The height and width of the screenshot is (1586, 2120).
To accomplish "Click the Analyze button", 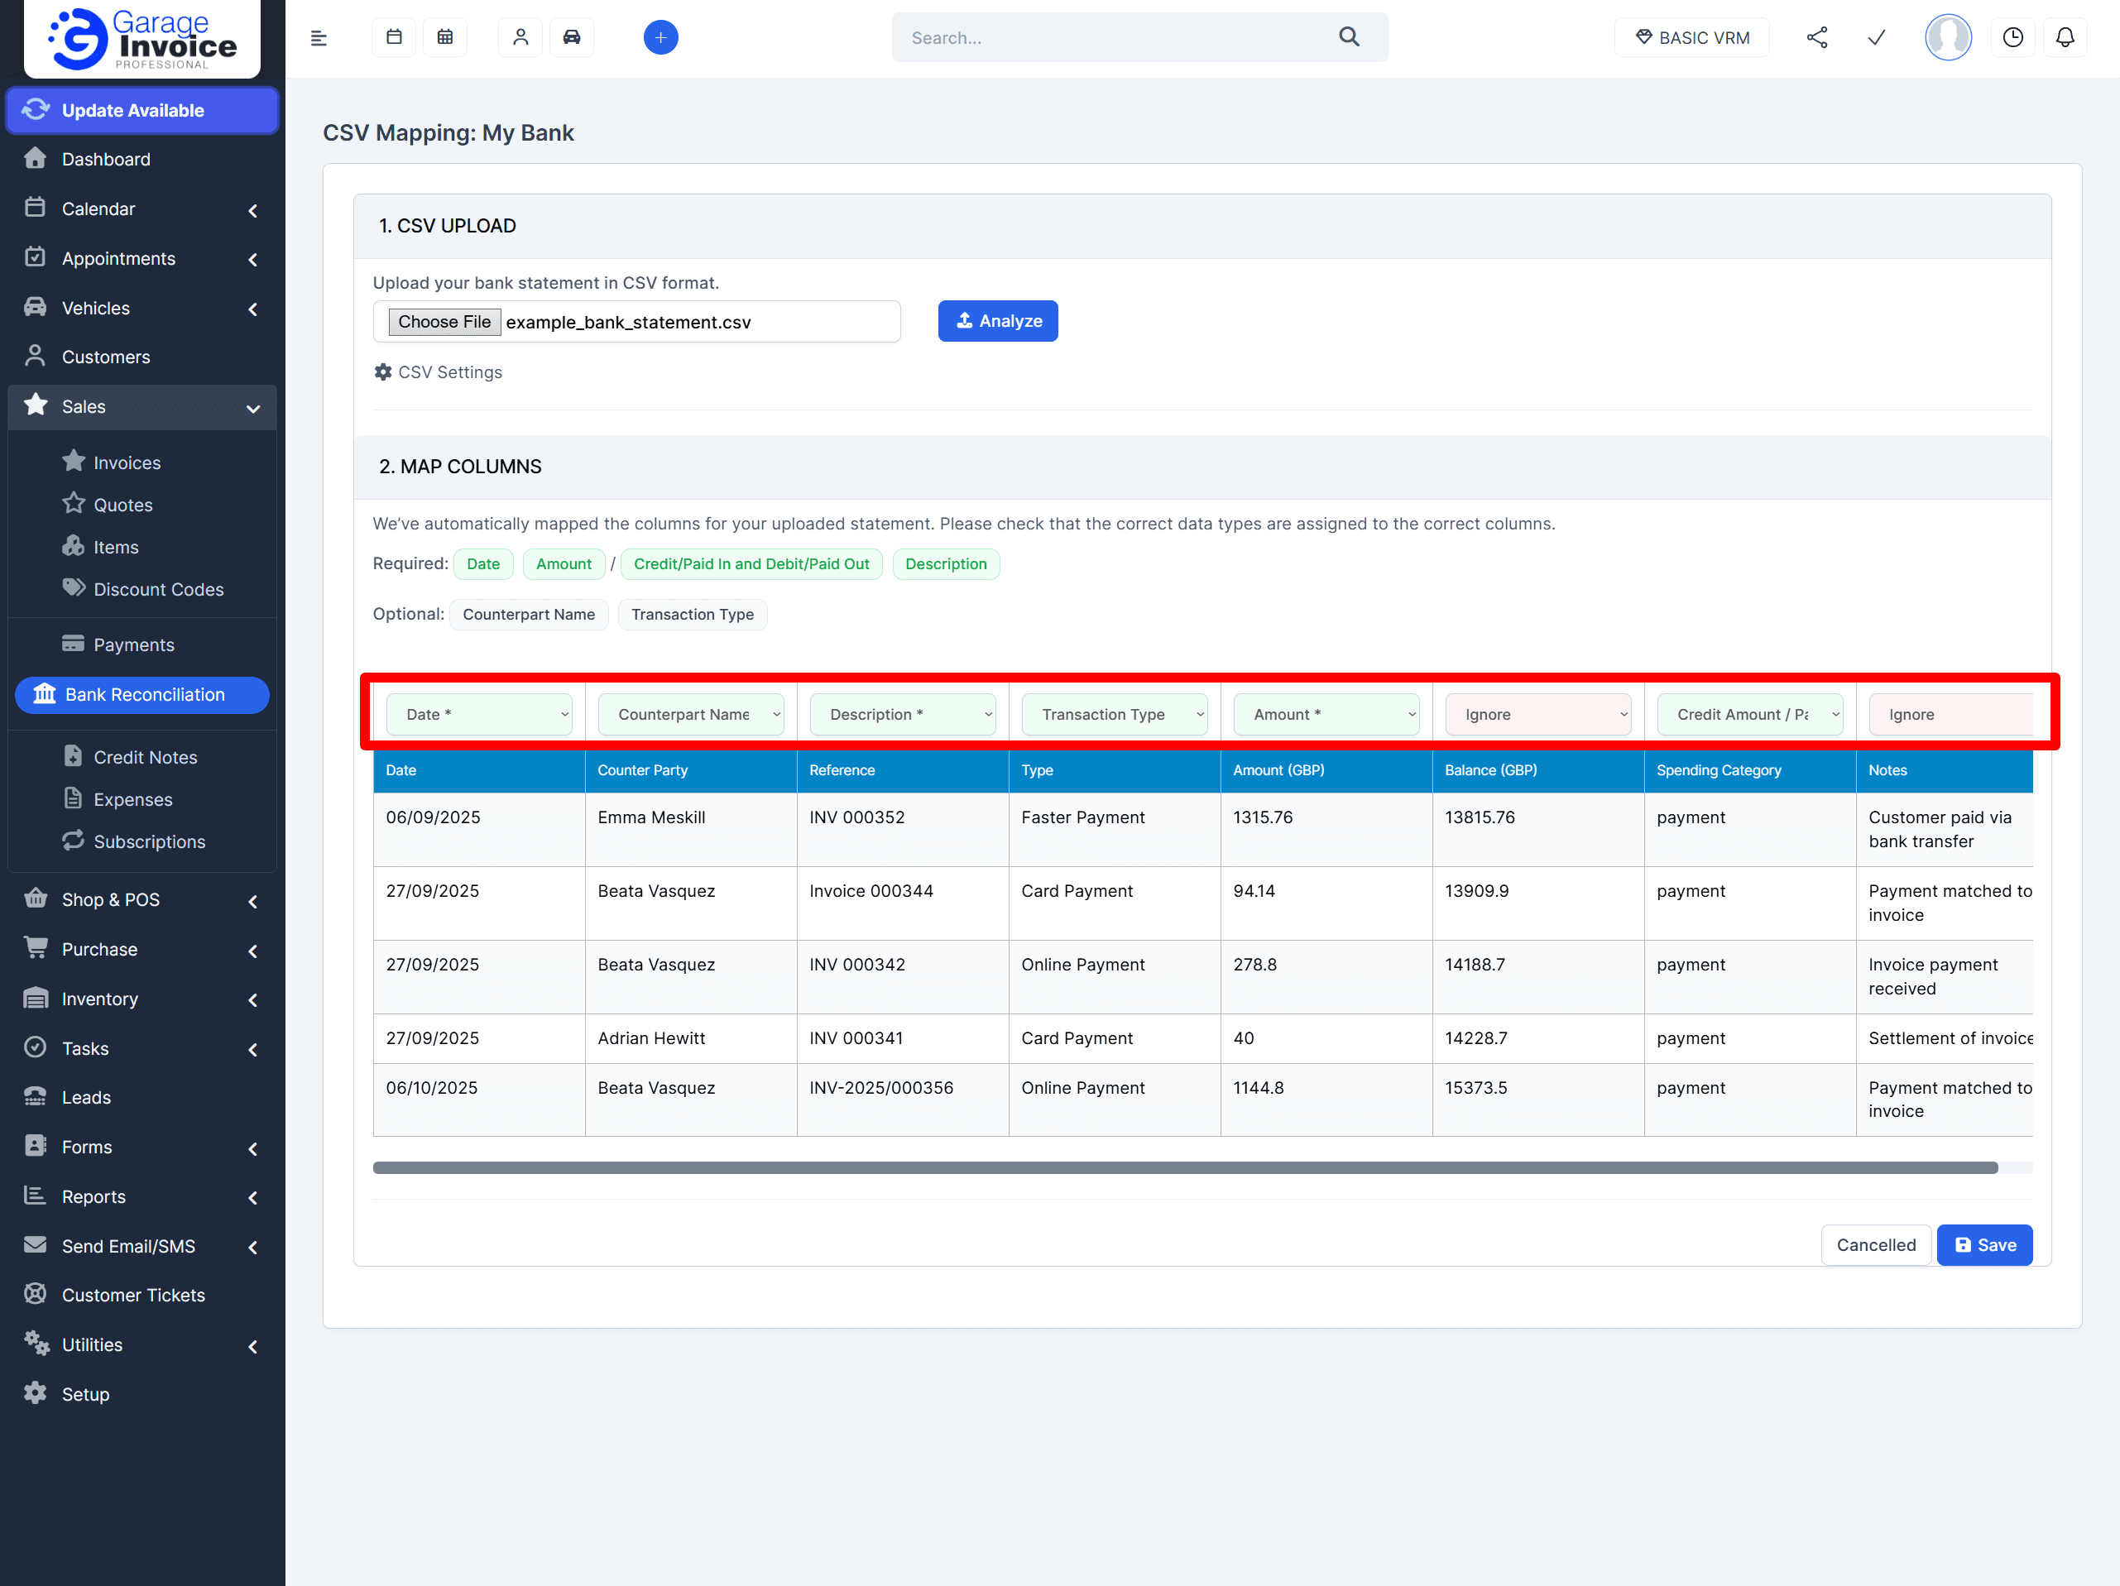I will [x=997, y=321].
